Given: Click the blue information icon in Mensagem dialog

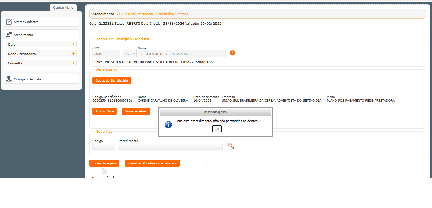Looking at the screenshot, I should [168, 124].
